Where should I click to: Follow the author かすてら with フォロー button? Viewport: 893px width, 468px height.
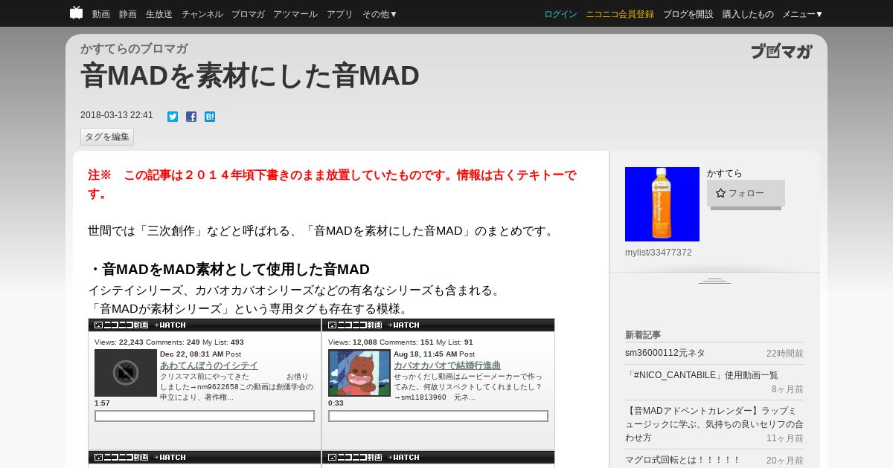click(746, 193)
